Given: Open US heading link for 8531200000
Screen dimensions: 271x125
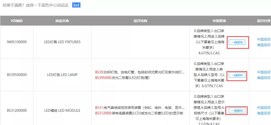Looking at the screenshot, I should (x=264, y=113).
